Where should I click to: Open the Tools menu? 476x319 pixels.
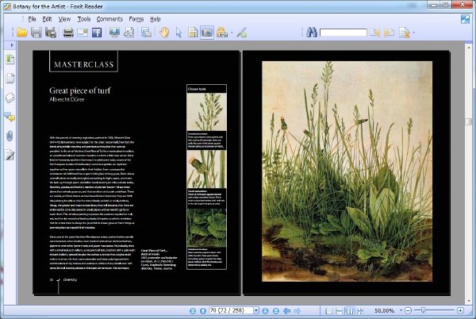click(84, 19)
